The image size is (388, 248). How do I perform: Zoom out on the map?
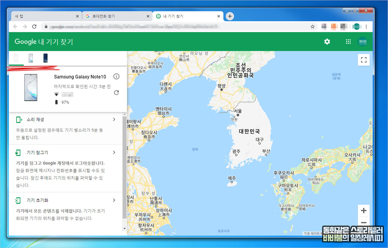pyautogui.click(x=364, y=222)
